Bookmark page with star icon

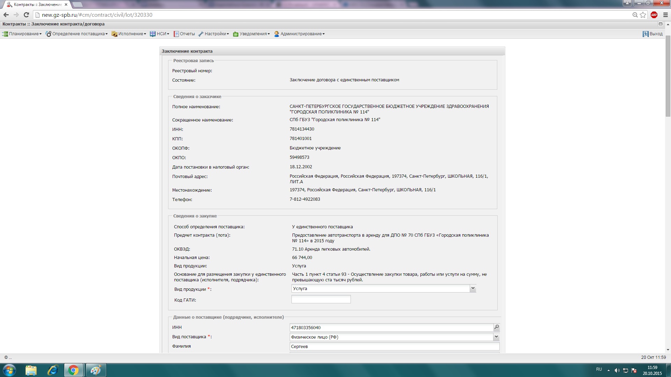tap(643, 15)
